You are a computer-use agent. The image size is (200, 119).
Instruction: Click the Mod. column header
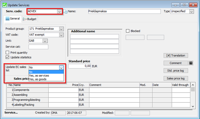pos(146,85)
